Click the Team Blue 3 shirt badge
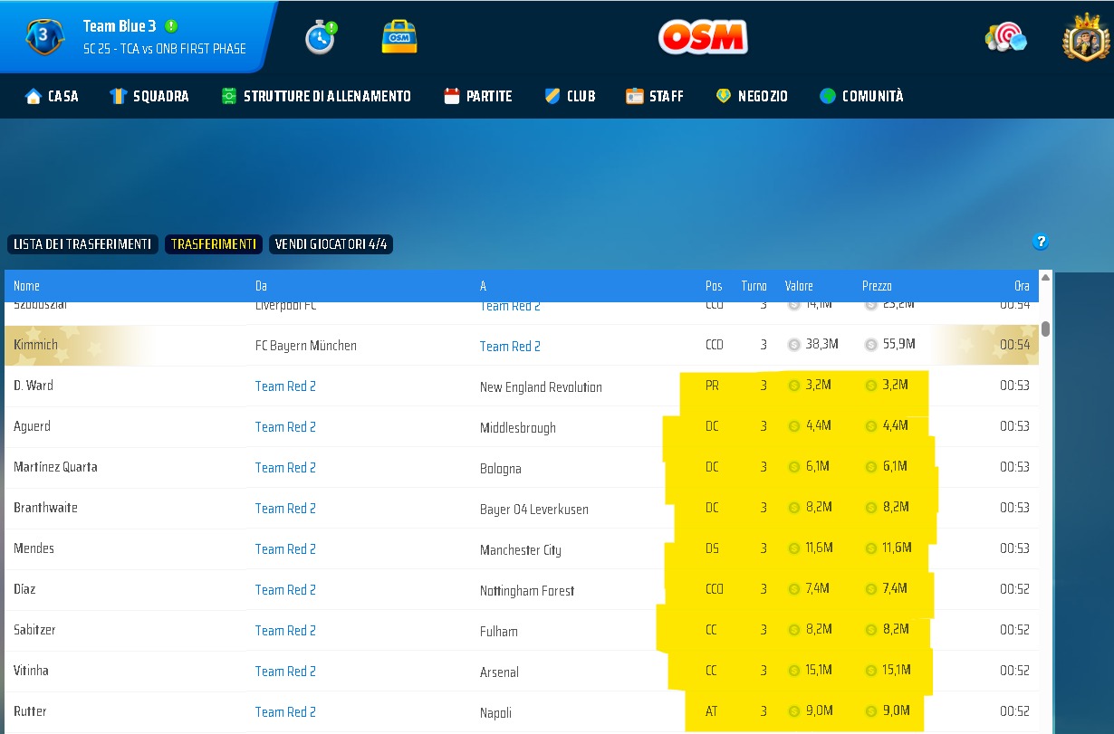 pyautogui.click(x=43, y=37)
